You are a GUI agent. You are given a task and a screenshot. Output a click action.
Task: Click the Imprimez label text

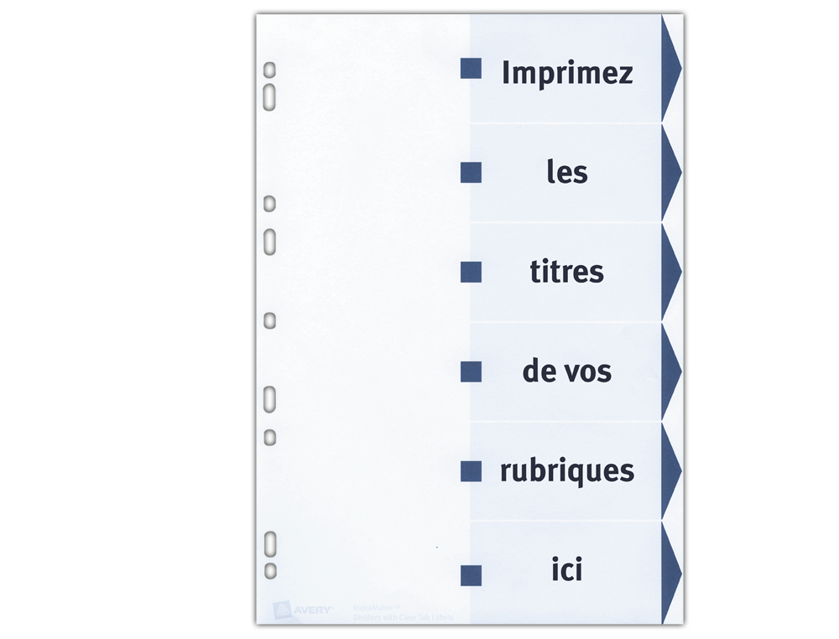[567, 73]
